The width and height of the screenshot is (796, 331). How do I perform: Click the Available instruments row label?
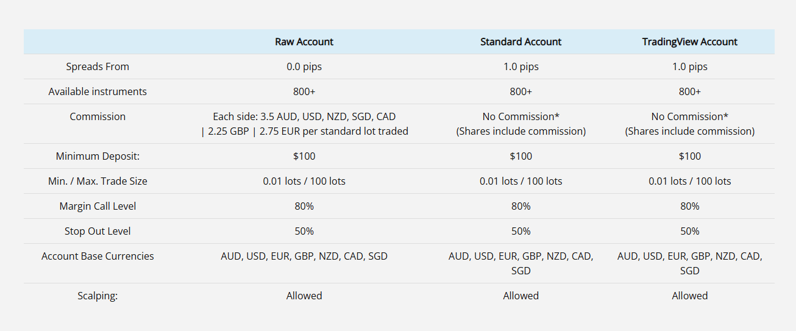[x=98, y=92]
